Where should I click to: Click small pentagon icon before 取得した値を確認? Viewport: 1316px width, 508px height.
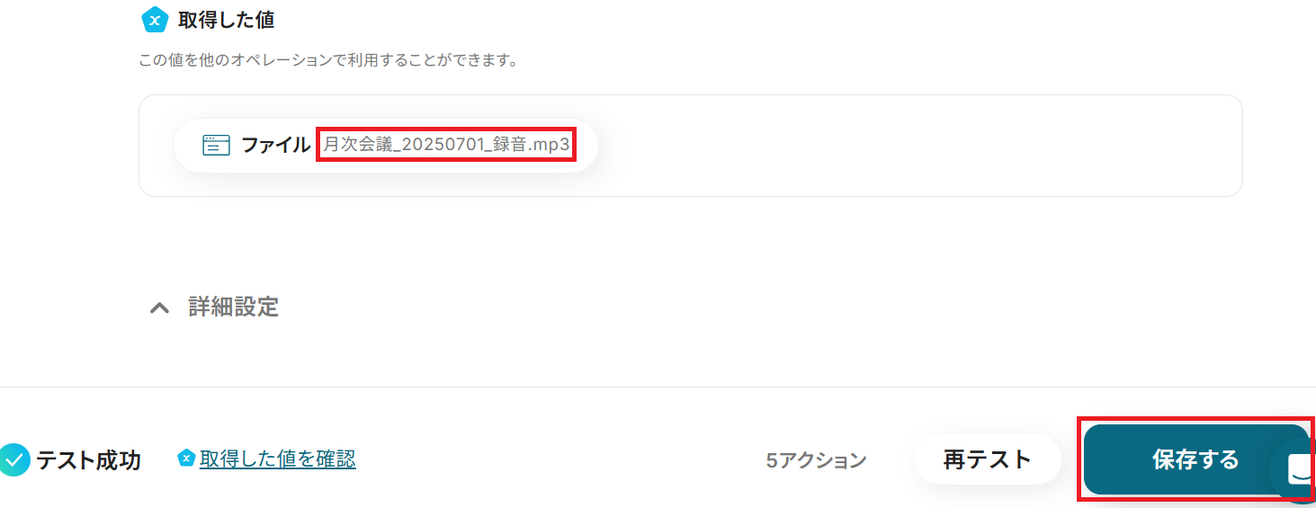186,459
